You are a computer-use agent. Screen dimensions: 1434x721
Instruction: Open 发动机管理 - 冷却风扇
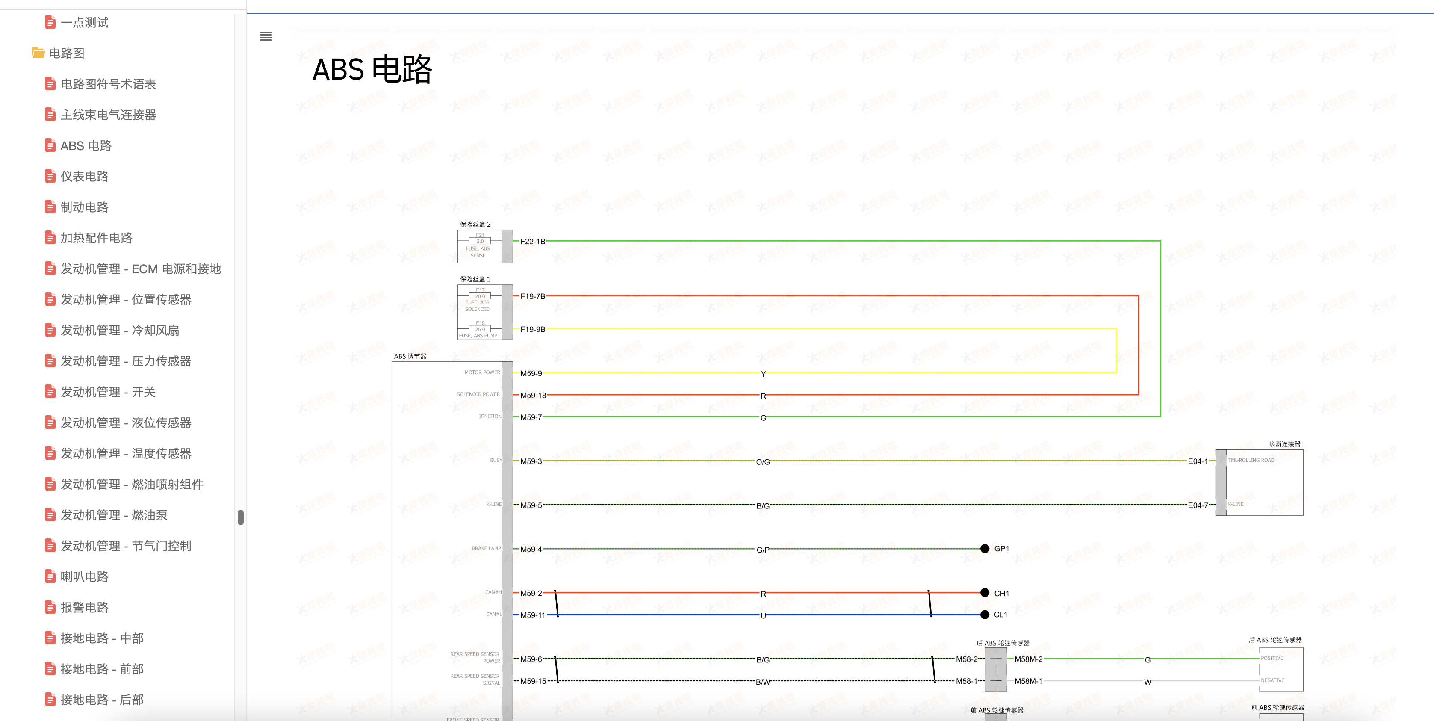point(120,330)
